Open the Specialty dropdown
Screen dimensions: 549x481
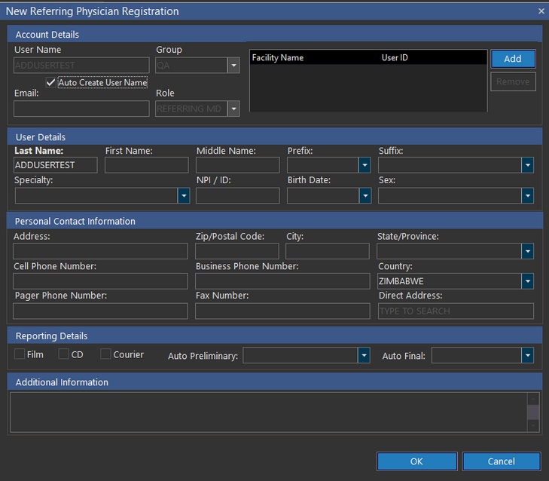[183, 195]
